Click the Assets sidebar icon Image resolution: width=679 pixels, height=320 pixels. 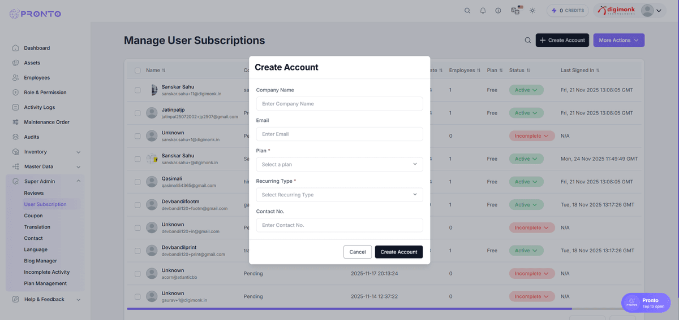[16, 63]
